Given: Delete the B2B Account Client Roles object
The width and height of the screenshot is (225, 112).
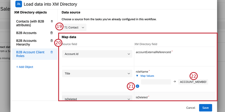Looking at the screenshot, I should pyautogui.click(x=52, y=52).
